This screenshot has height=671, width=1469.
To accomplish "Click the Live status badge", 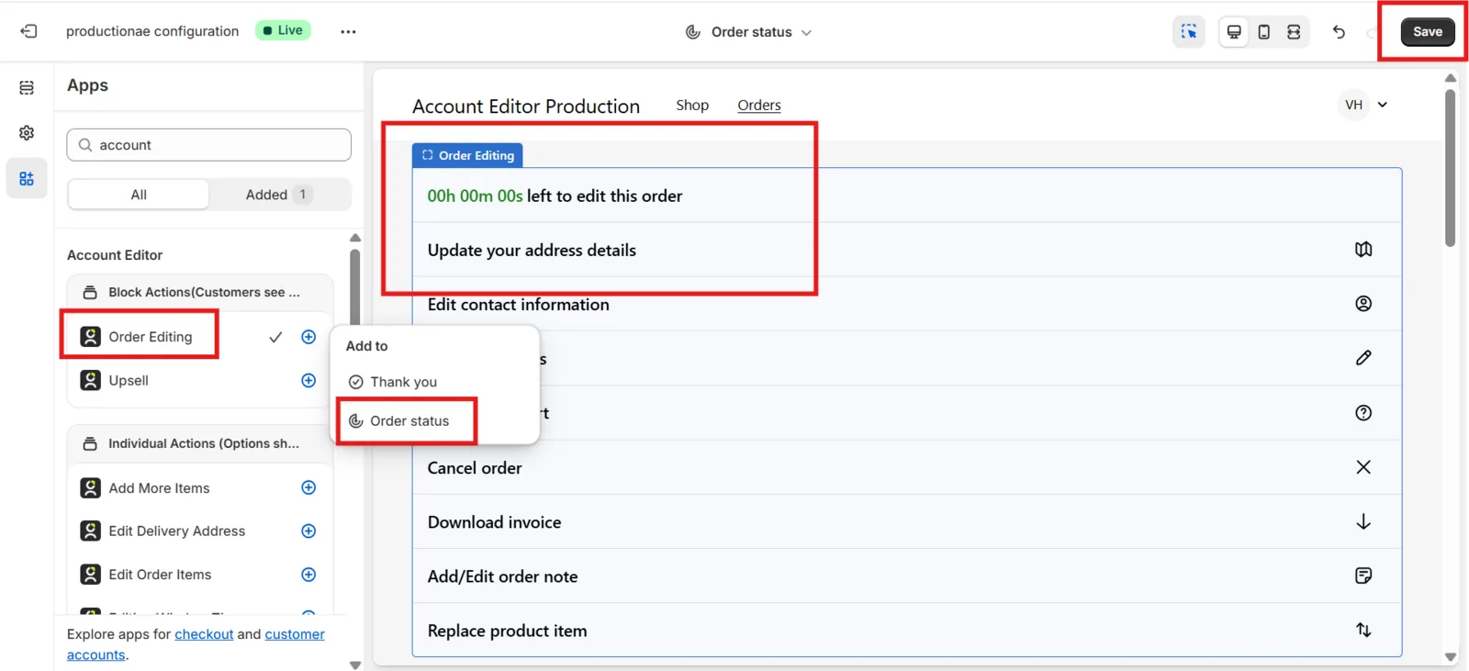I will pyautogui.click(x=284, y=30).
